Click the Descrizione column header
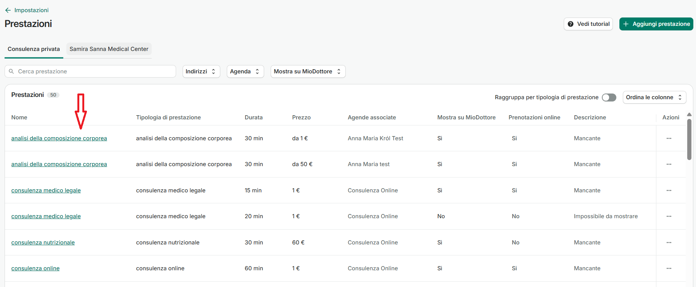Viewport: 696px width, 287px height. [590, 117]
